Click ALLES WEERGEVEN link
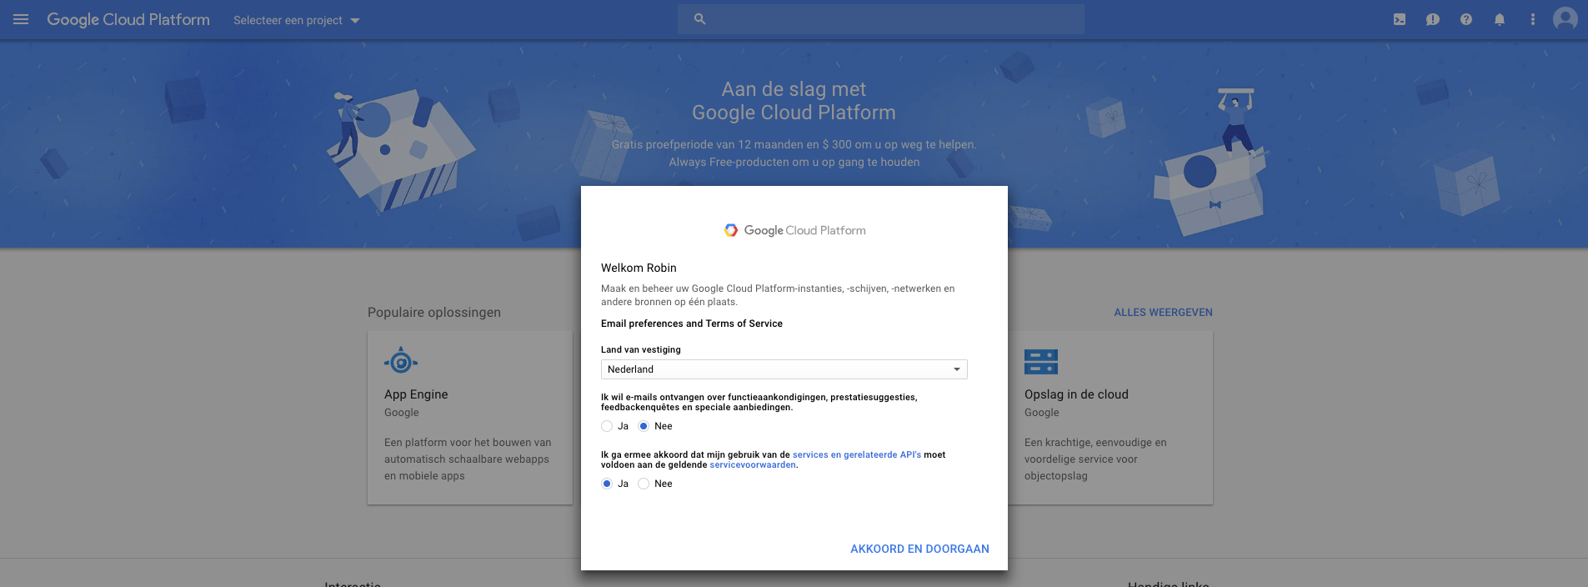 (x=1163, y=313)
